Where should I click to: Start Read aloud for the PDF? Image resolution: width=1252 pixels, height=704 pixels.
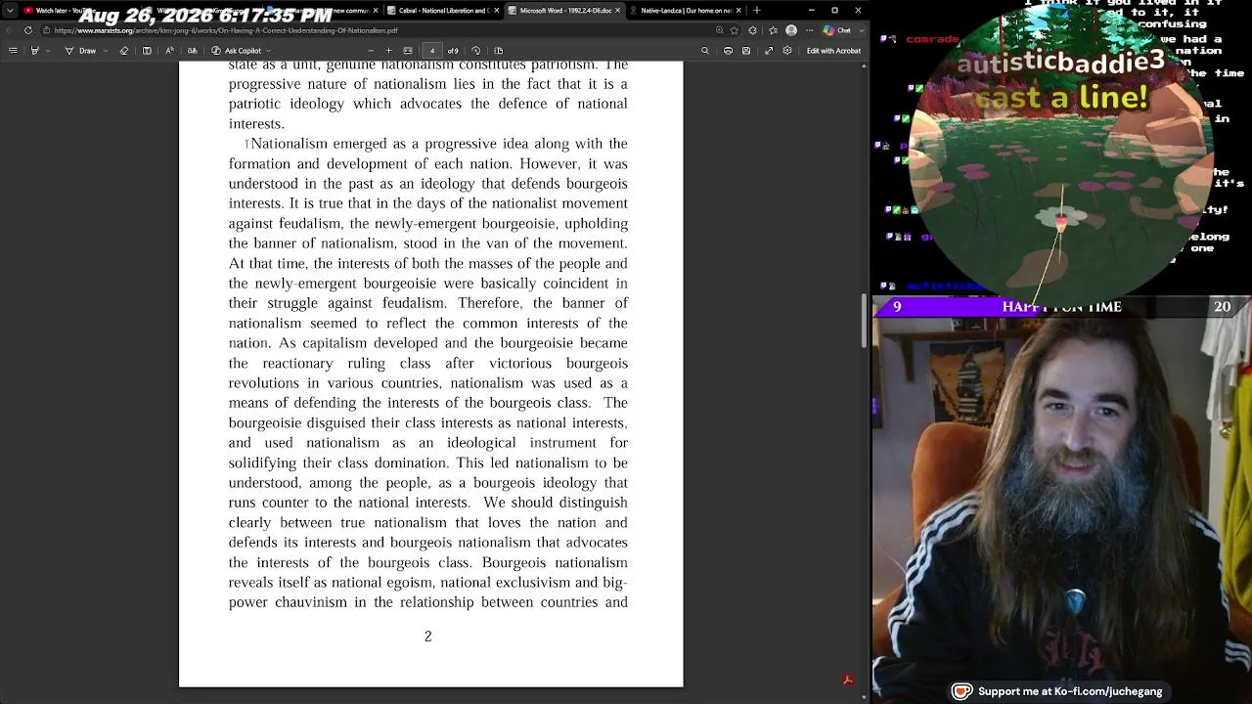point(170,51)
